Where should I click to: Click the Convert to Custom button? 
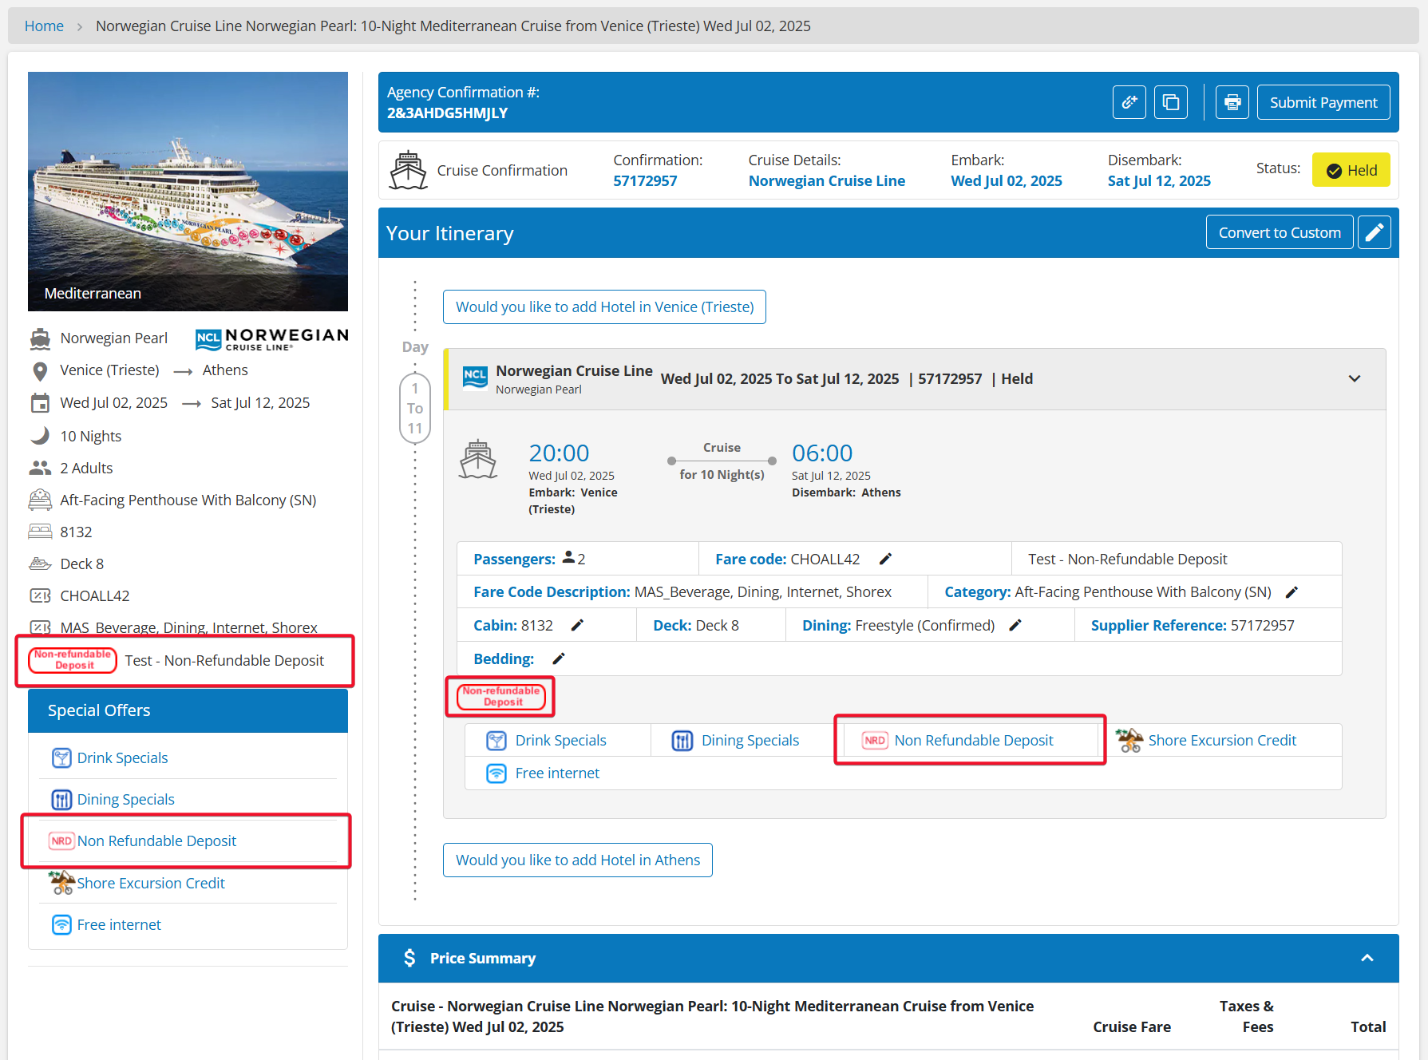1280,232
